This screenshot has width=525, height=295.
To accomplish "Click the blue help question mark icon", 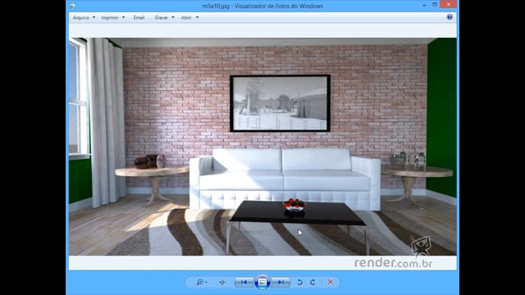I will coord(450,17).
